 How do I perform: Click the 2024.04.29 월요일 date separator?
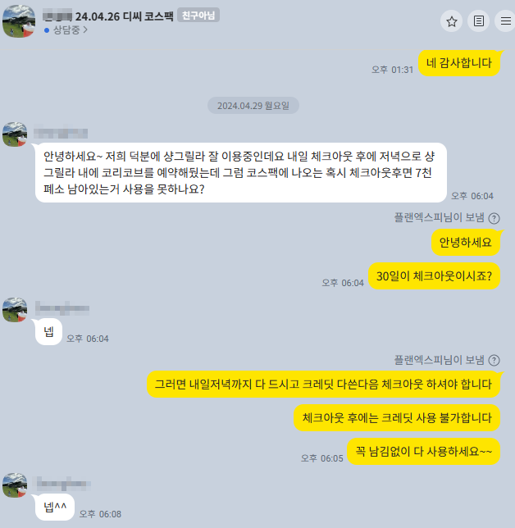[x=253, y=106]
